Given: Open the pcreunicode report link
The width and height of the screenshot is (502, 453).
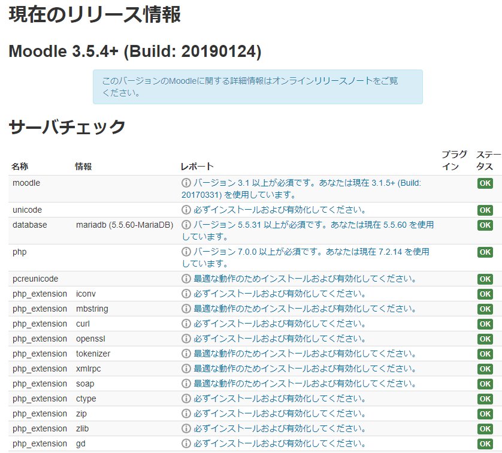Looking at the screenshot, I should point(304,279).
